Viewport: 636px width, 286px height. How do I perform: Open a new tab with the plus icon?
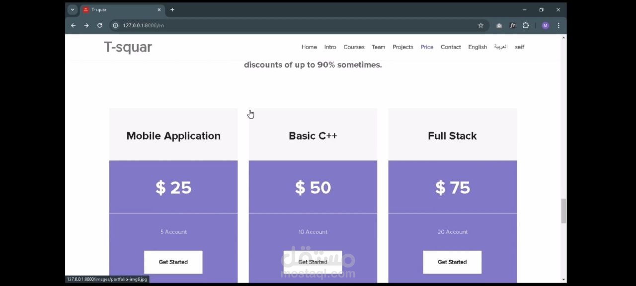coord(172,10)
